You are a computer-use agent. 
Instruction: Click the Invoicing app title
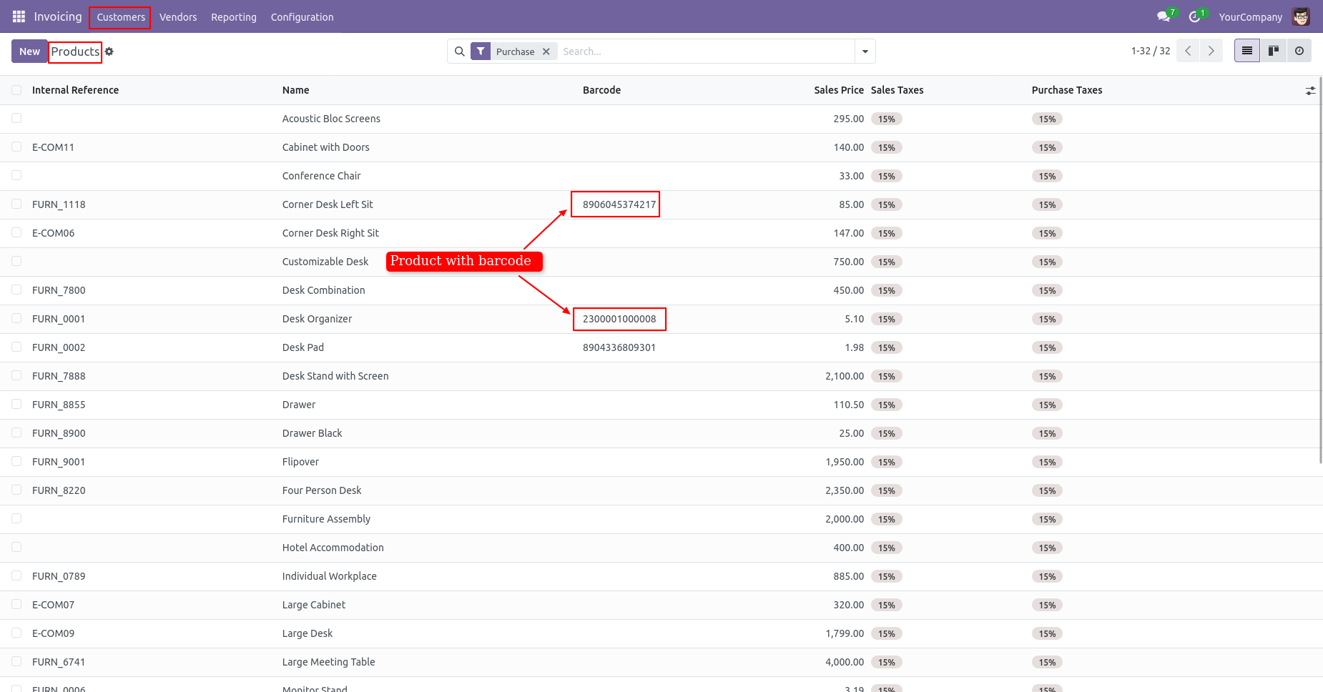[58, 16]
